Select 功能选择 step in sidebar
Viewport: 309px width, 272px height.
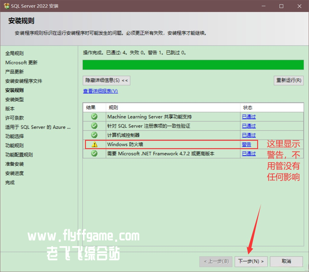[x=14, y=136]
